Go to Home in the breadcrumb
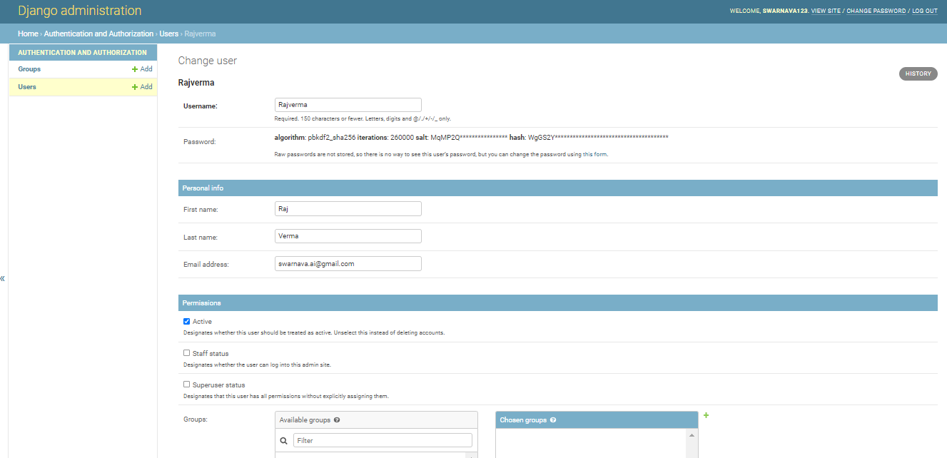Screen dimensions: 947x458 tap(28, 34)
